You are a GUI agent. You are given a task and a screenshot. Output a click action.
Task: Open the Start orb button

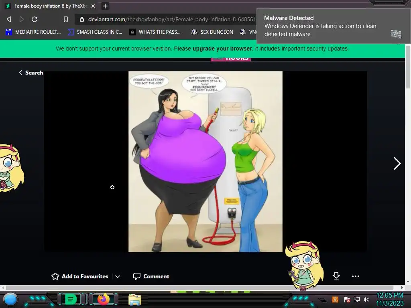(x=11, y=299)
